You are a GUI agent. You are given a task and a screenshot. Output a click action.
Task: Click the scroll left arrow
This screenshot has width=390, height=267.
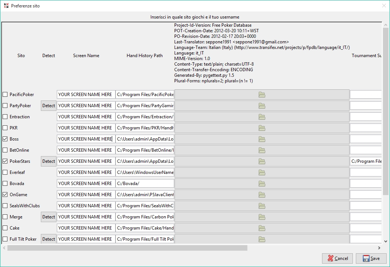4,248
